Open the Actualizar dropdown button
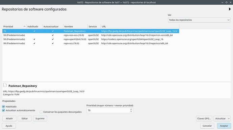The width and height of the screenshot is (233, 130). point(222,119)
